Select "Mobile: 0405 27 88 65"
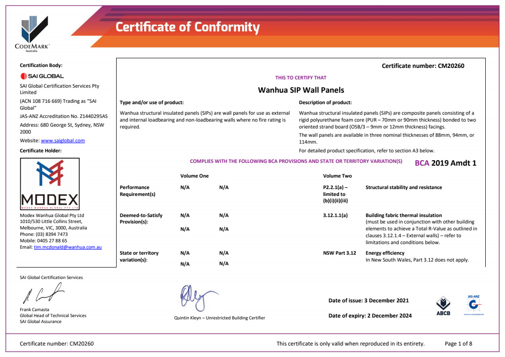This screenshot has height=357, width=505. click(44, 241)
